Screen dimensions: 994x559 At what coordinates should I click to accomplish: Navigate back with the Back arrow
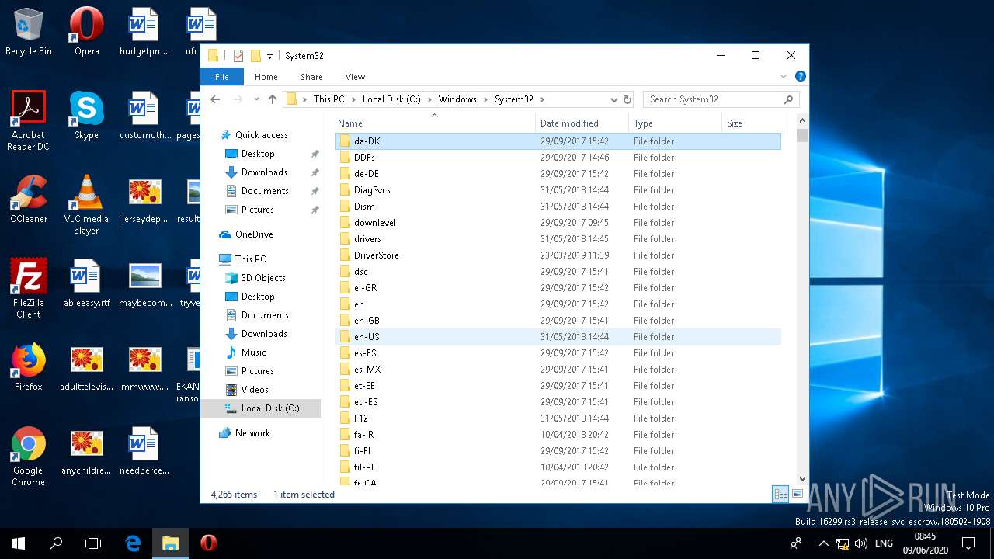pyautogui.click(x=216, y=99)
